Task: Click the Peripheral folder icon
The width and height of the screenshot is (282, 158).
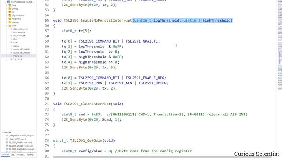Action: coord(10,19)
